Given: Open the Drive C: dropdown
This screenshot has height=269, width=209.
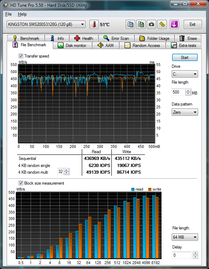Looking at the screenshot, I should coord(185,74).
